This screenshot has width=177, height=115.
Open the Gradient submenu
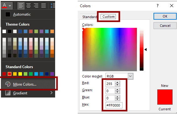28,93
